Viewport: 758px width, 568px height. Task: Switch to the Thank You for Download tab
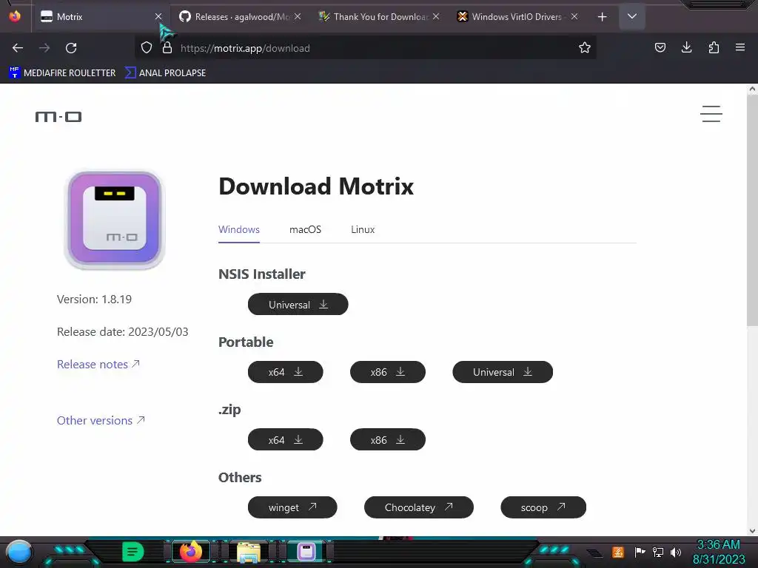coord(380,17)
